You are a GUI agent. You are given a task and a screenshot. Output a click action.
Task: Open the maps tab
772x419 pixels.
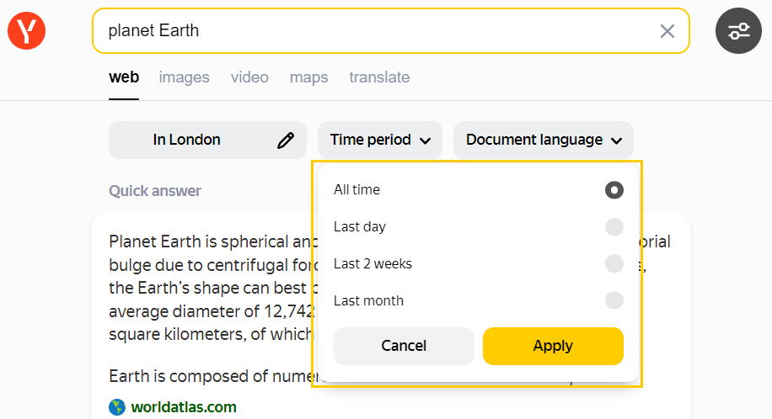tap(308, 77)
